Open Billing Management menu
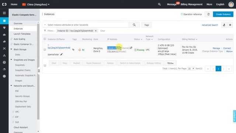 tap(191, 4)
